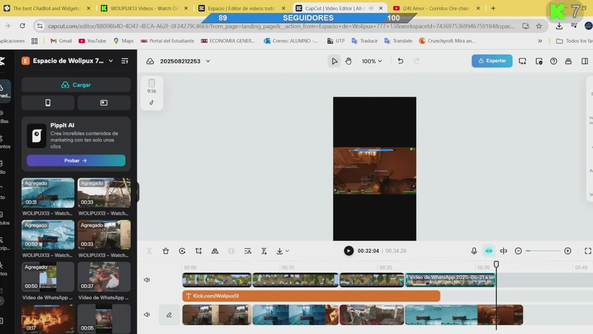Zoom out the timeline with minus icon

click(x=518, y=251)
